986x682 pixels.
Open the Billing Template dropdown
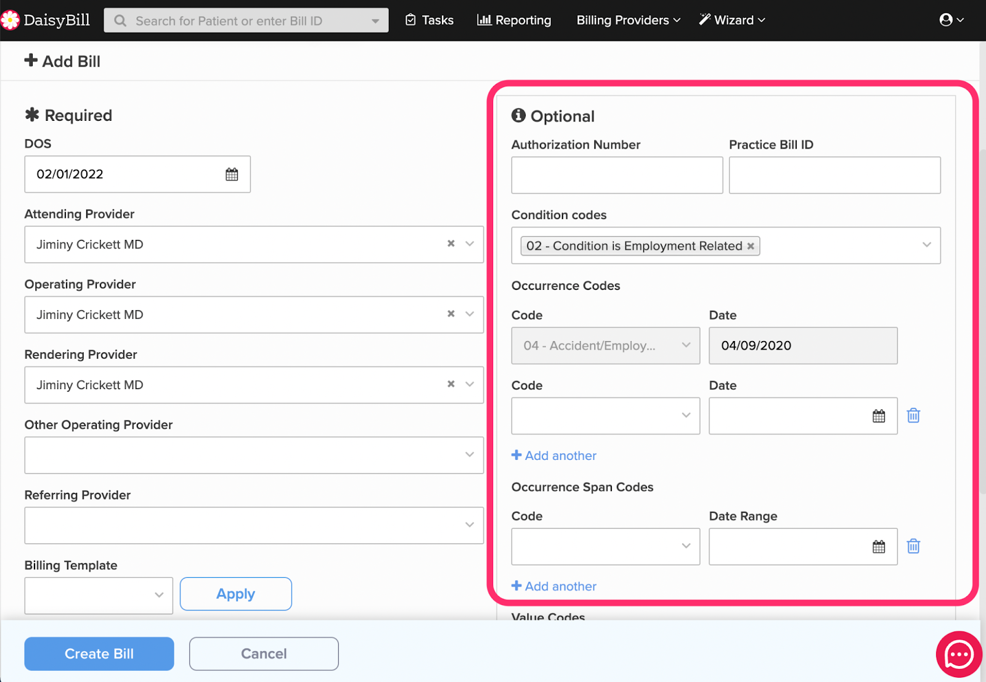pos(99,596)
